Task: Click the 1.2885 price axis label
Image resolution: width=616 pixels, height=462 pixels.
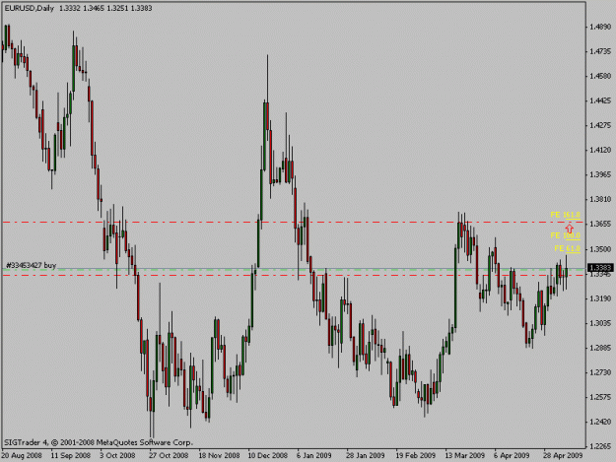Action: 600,348
